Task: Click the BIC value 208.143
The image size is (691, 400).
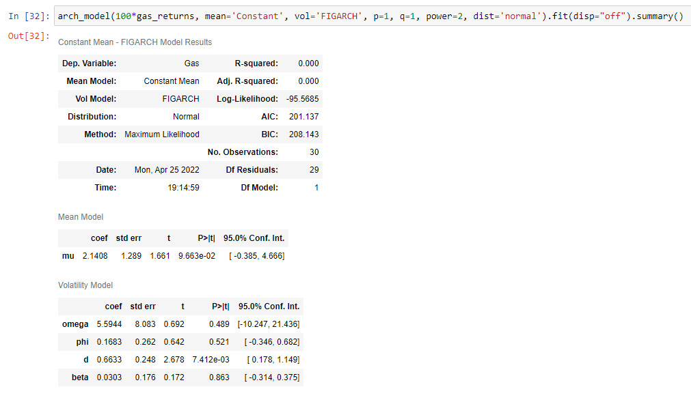Action: [304, 134]
